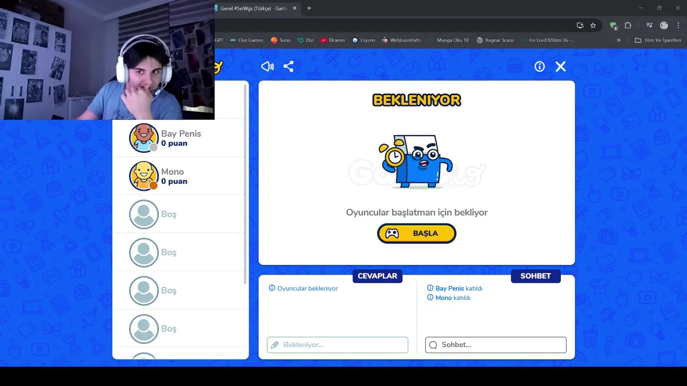Click the Bekleniyor answer input field
This screenshot has width=687, height=386.
point(338,345)
